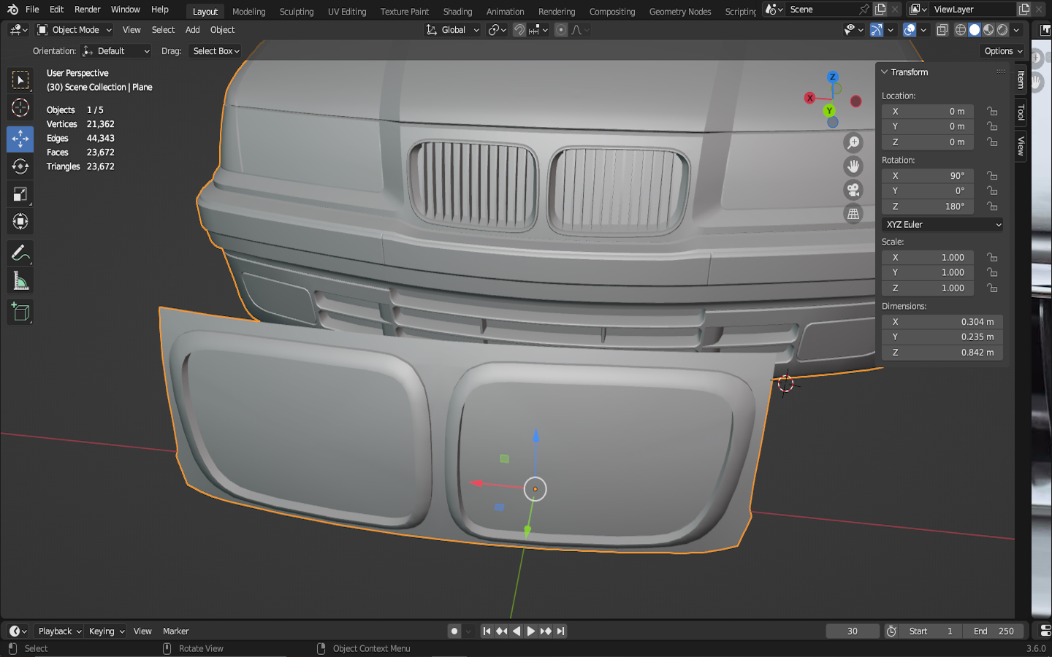Toggle lock on Rotation Z
The image size is (1052, 657).
click(x=992, y=207)
